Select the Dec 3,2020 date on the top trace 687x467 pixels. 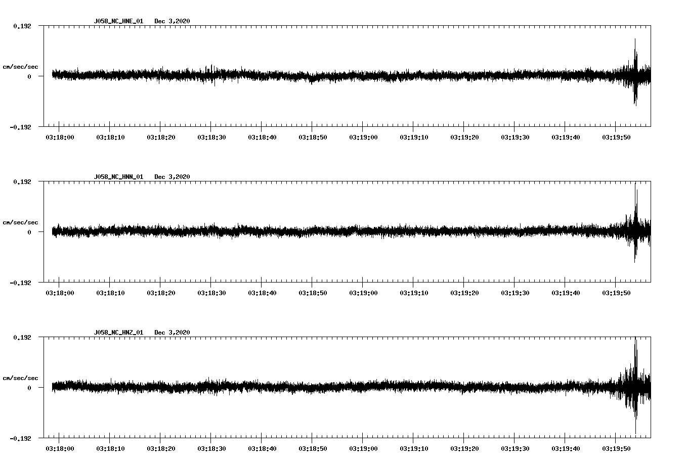click(173, 21)
